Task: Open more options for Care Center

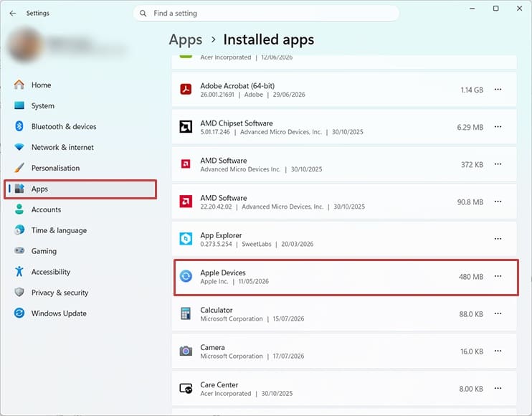Action: (498, 388)
